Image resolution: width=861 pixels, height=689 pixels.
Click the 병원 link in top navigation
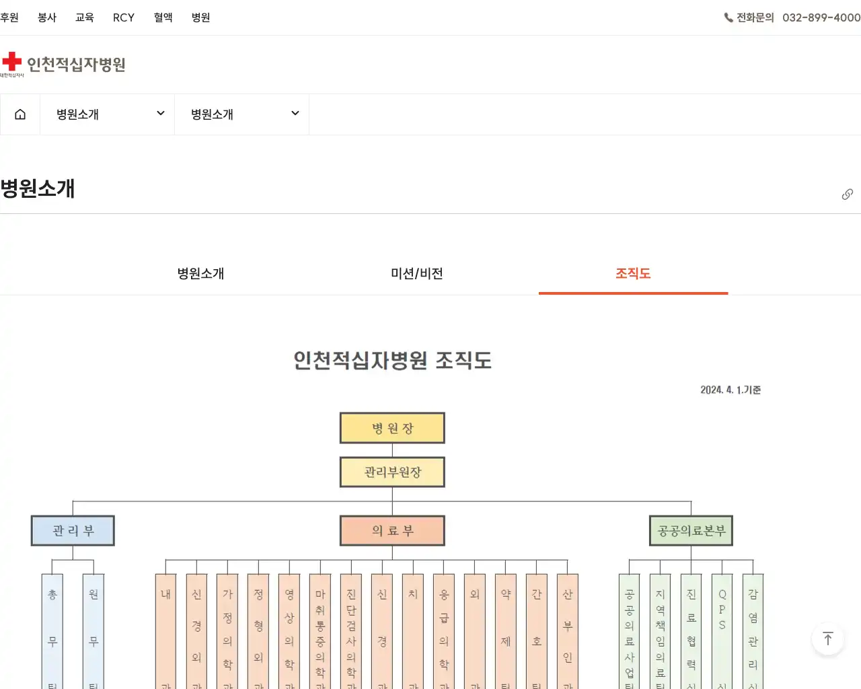200,18
